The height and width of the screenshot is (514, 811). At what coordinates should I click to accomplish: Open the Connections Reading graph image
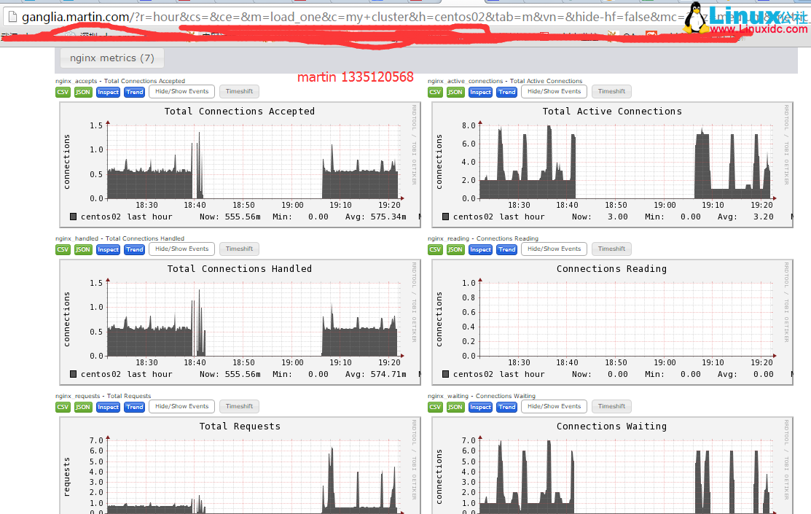point(612,321)
